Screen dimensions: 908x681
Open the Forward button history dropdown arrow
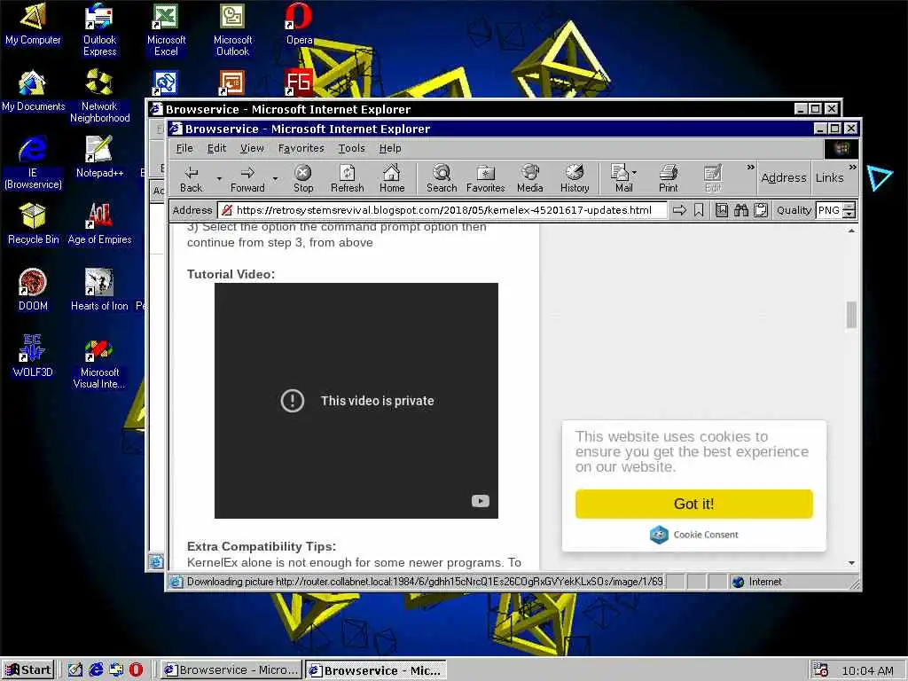point(275,178)
